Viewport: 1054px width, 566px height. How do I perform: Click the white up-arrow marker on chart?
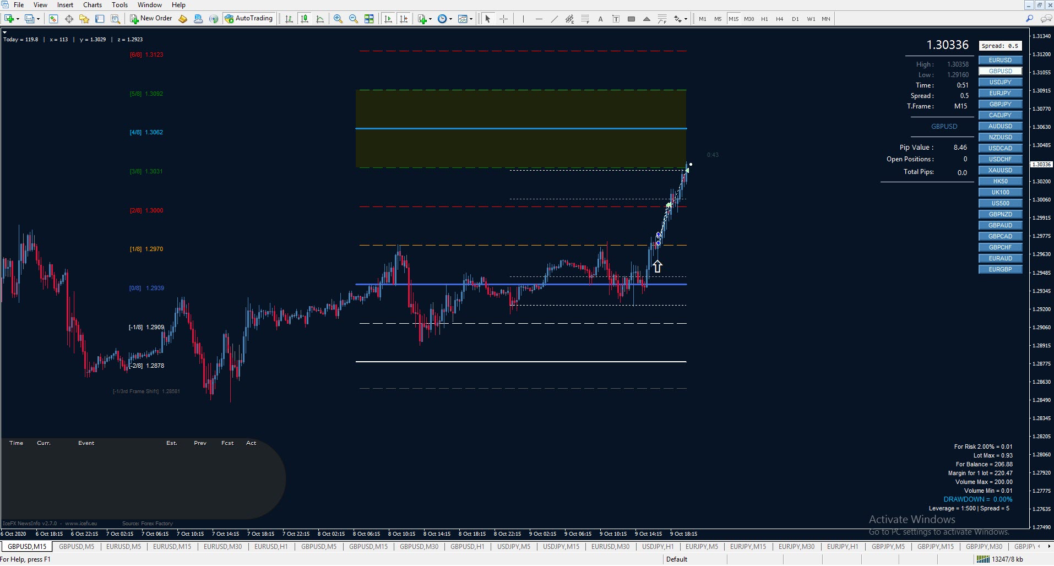(657, 266)
